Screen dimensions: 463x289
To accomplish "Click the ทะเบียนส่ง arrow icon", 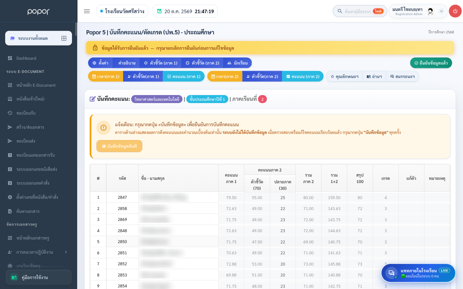I will (x=10, y=141).
